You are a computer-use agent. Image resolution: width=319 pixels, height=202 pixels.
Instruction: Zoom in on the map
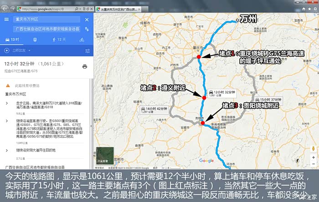coord(313,157)
